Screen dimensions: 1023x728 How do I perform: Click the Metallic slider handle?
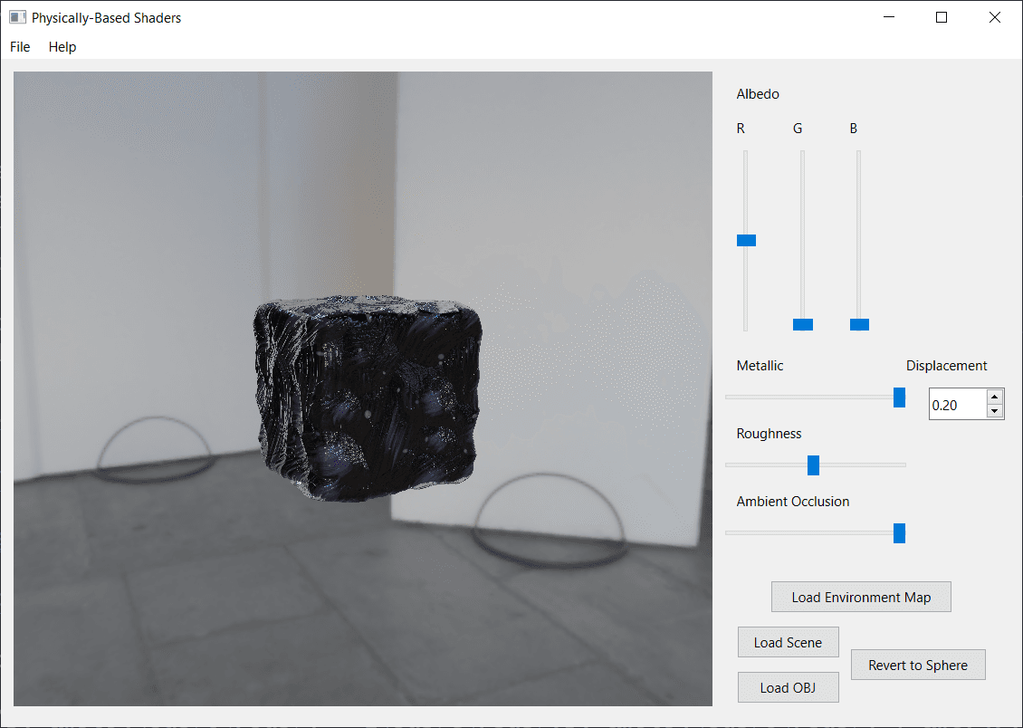[899, 398]
